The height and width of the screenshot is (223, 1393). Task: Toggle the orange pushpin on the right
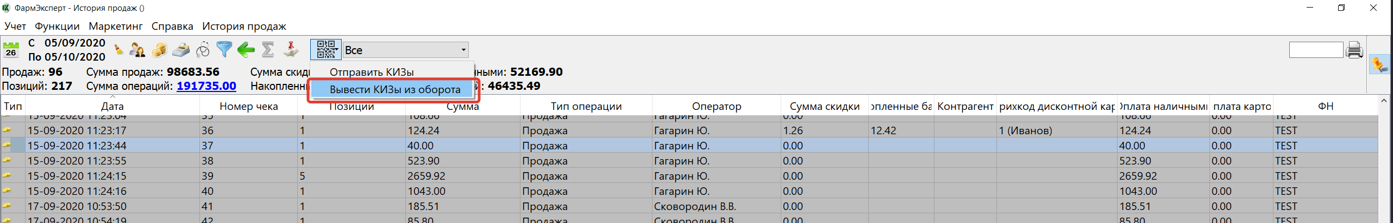click(1379, 64)
